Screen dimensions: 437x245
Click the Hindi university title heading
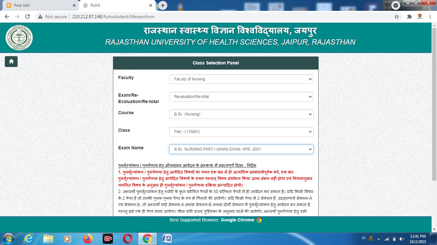tap(230, 31)
